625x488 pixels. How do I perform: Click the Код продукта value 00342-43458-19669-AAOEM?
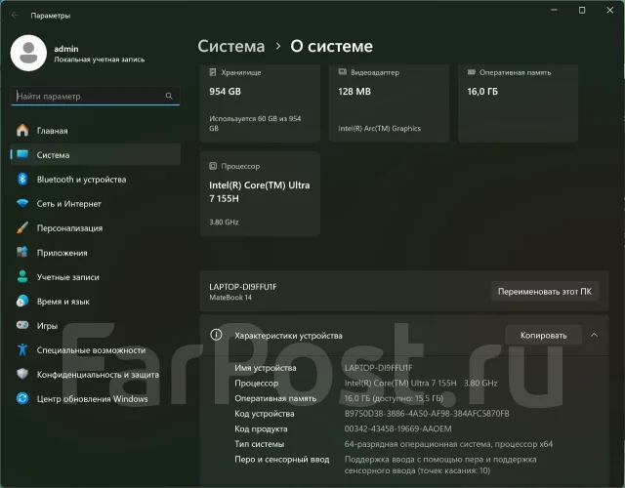(x=397, y=428)
